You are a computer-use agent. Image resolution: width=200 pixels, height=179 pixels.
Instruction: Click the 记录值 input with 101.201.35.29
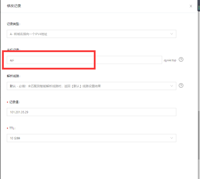92,112
